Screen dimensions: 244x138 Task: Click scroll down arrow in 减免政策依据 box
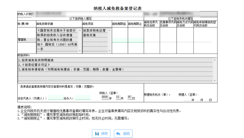pos(80,51)
